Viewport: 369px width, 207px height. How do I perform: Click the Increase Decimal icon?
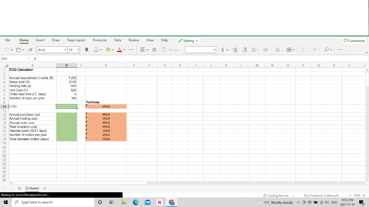click(235, 50)
